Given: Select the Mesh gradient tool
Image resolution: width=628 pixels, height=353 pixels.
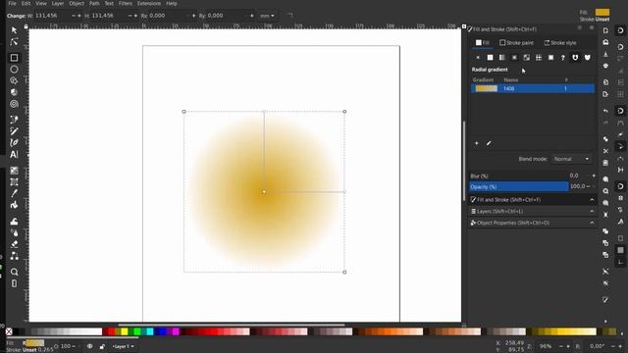Looking at the screenshot, I should point(14,182).
